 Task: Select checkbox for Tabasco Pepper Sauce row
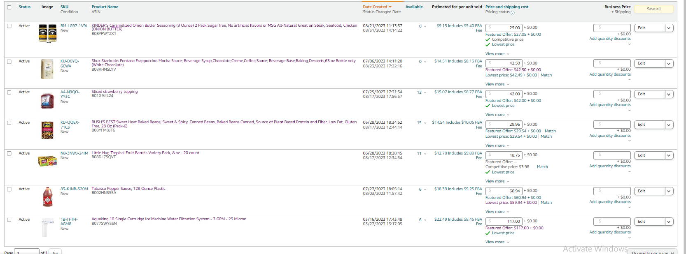point(9,189)
